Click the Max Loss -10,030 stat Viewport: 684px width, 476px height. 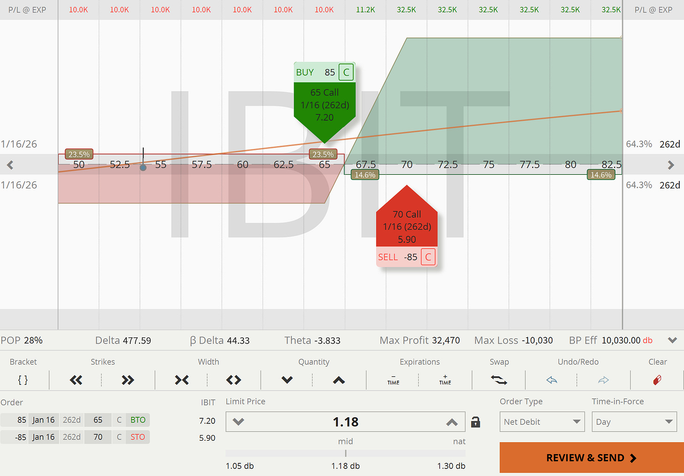tap(513, 340)
